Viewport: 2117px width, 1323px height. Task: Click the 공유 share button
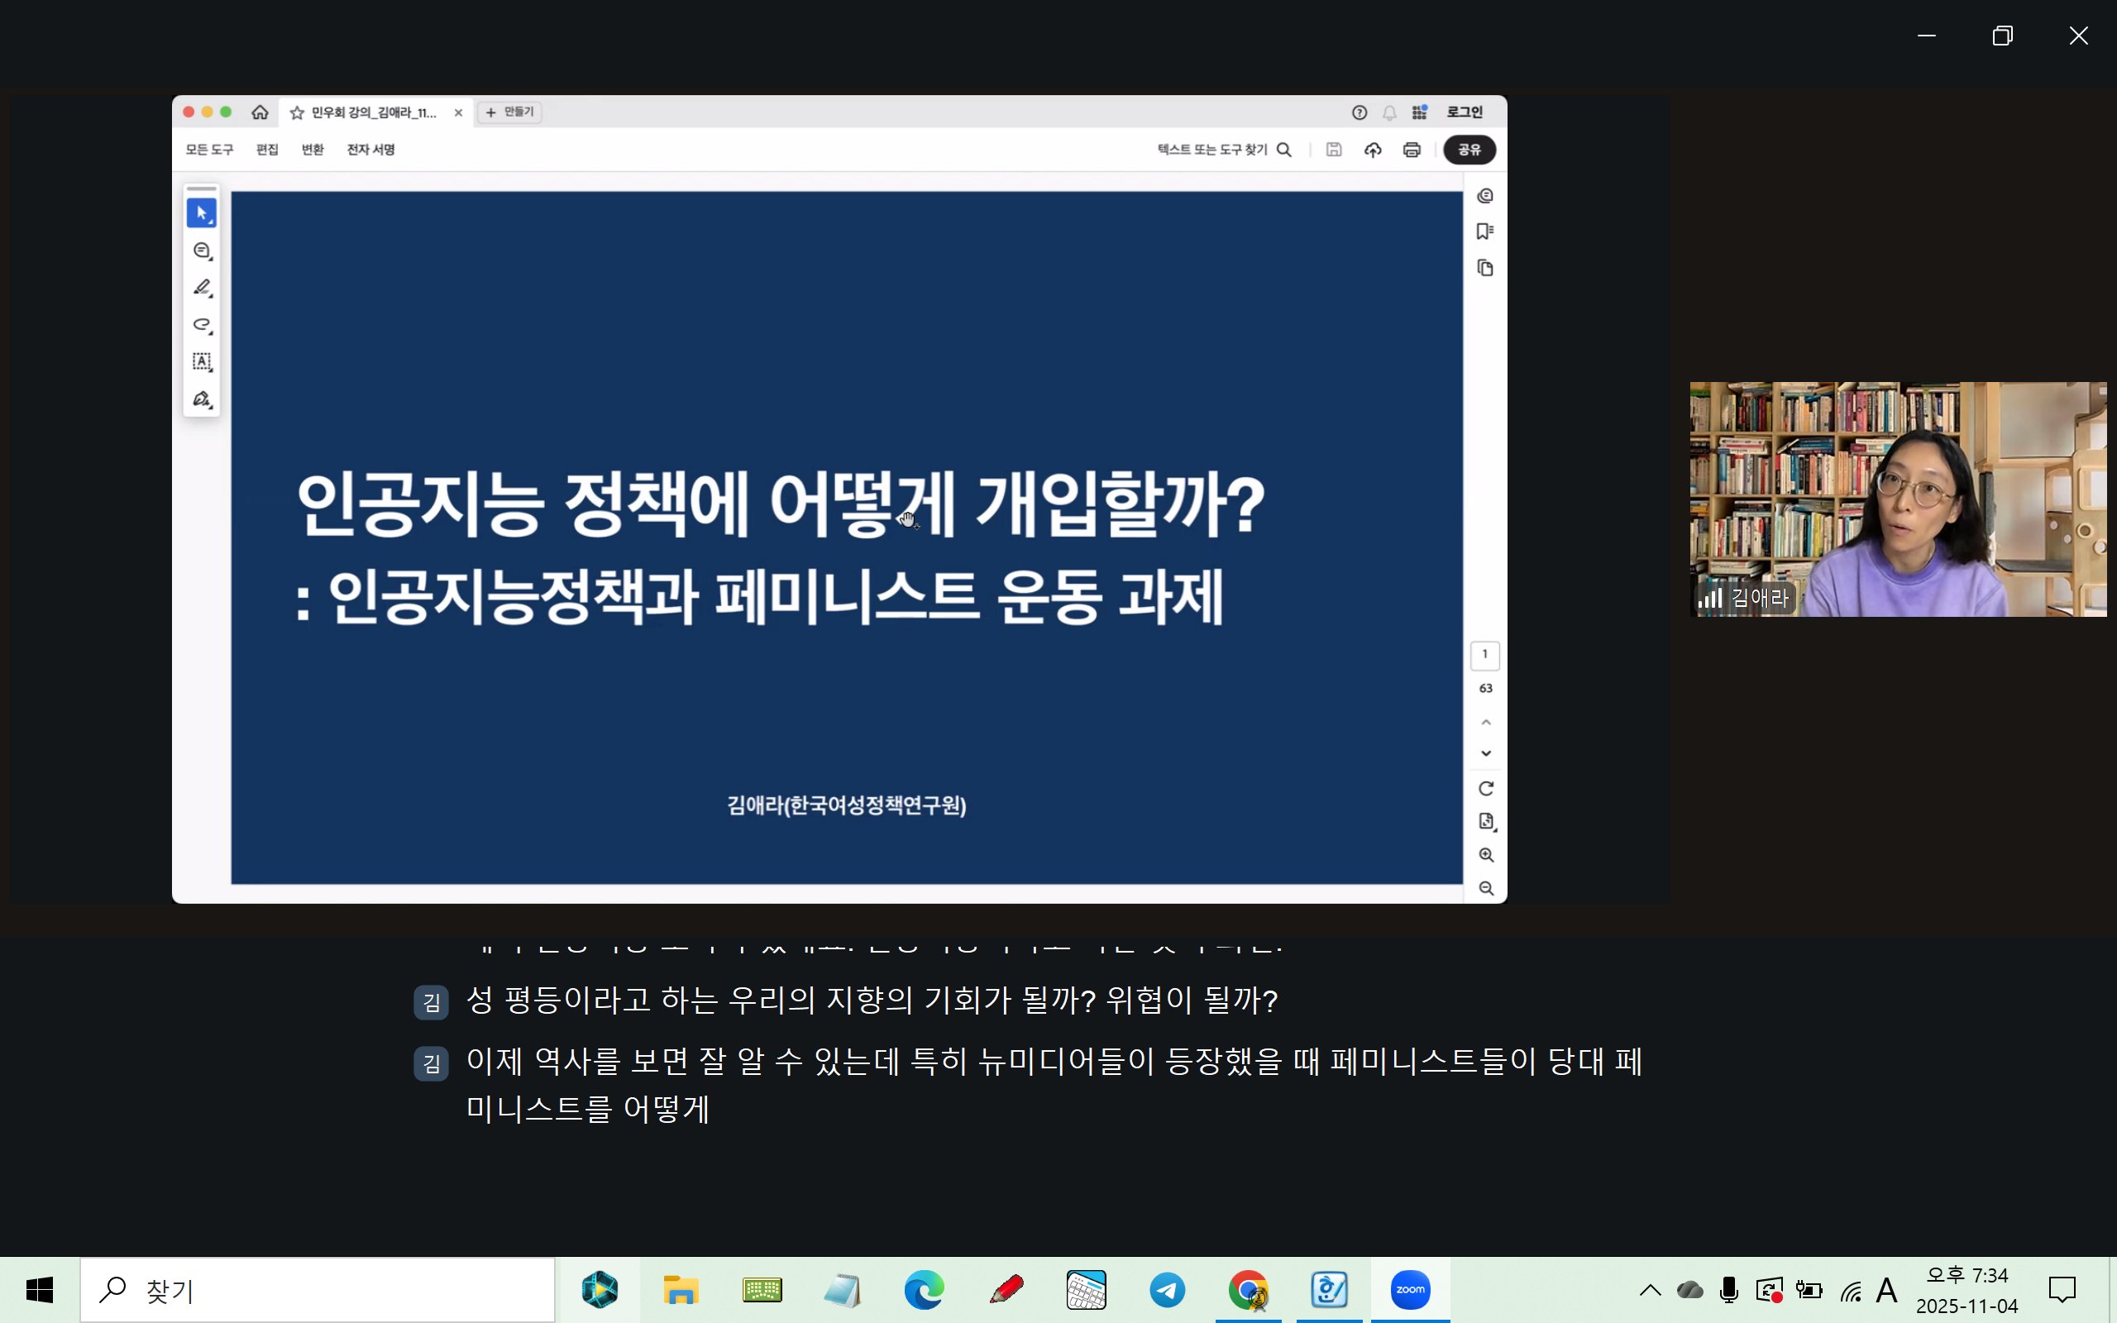click(1469, 150)
